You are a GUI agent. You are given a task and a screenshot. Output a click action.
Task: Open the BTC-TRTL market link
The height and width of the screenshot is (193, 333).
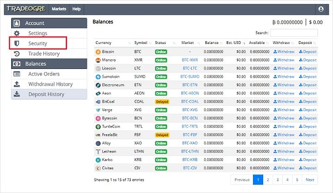tap(190, 126)
